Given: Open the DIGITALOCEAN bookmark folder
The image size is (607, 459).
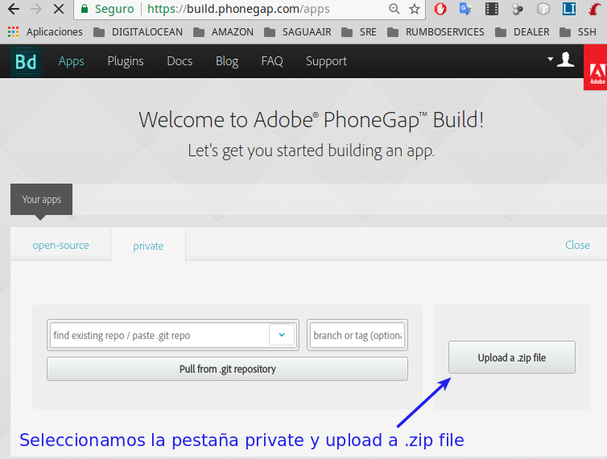Looking at the screenshot, I should pos(138,31).
